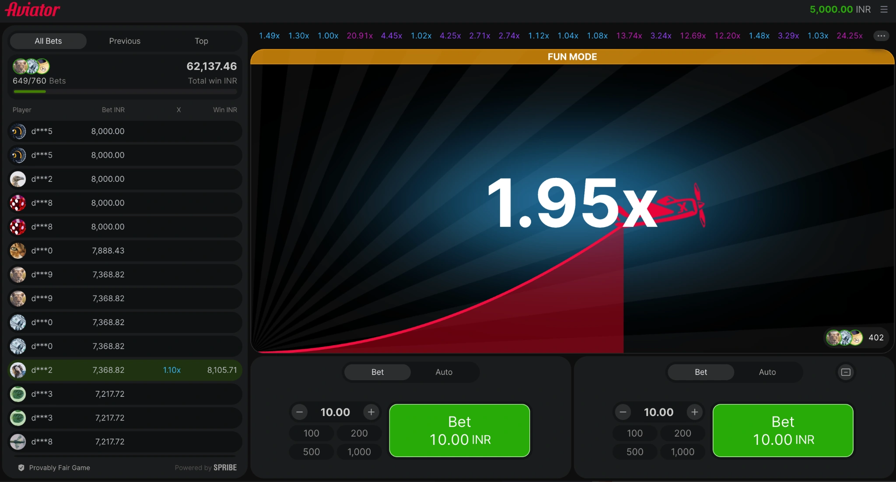896x482 pixels.
Task: Click the 5,000.00 INR balance
Action: point(840,9)
